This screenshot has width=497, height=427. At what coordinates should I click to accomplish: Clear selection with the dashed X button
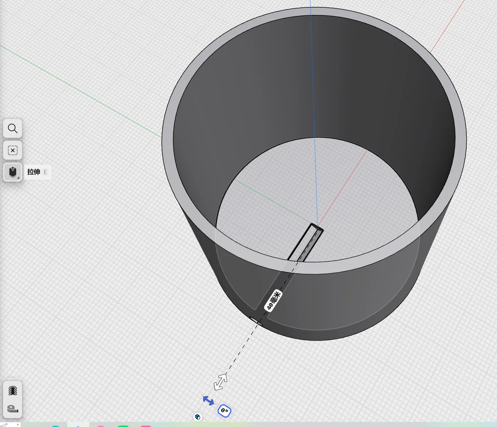click(x=13, y=150)
